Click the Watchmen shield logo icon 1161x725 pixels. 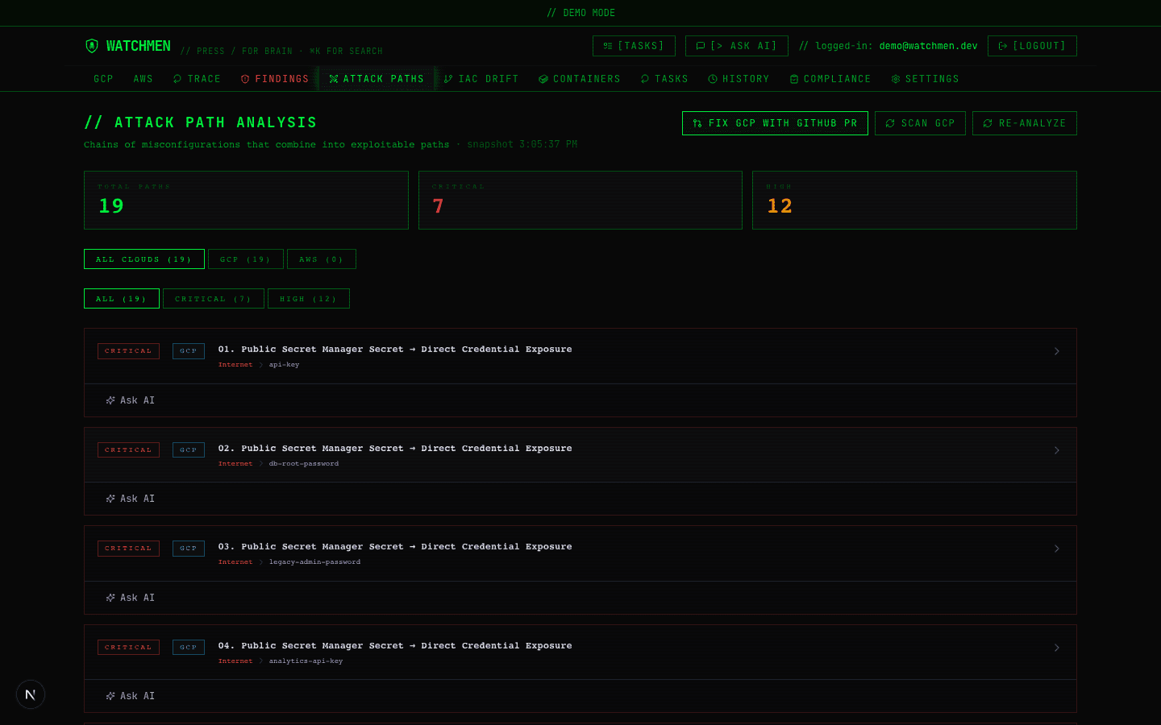click(x=92, y=46)
